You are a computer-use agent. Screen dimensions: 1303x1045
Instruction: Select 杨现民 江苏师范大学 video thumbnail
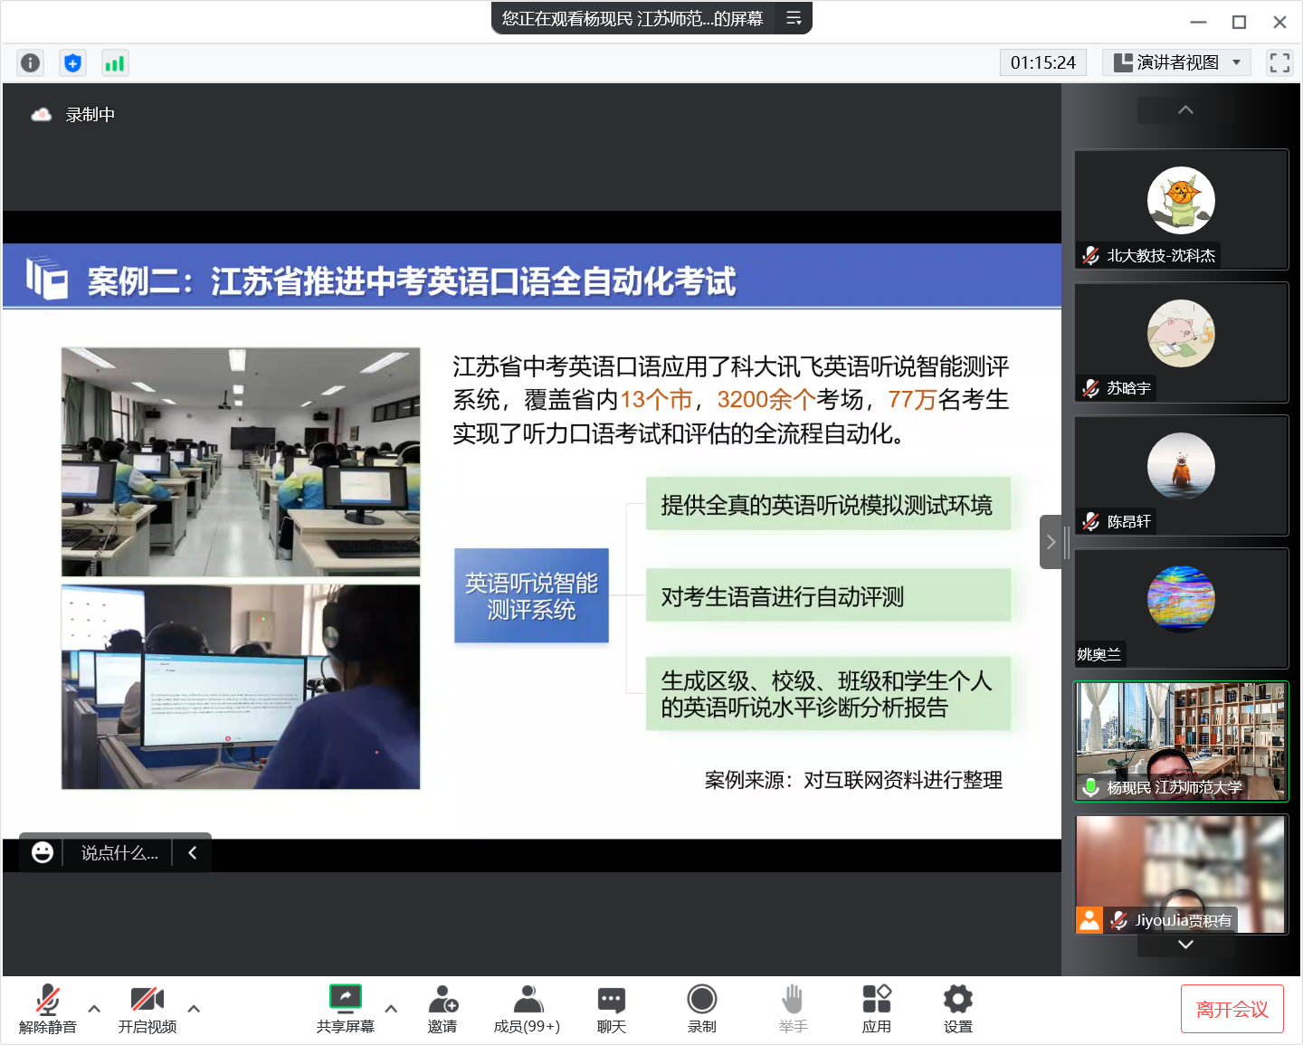click(x=1181, y=741)
